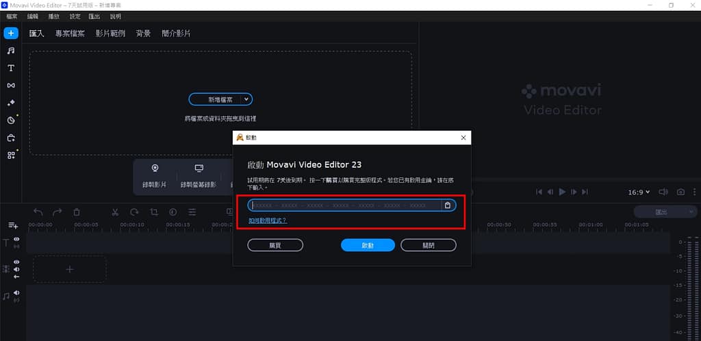Click the snapshot camera icon under preview
Image resolution: width=701 pixels, height=341 pixels.
(680, 192)
